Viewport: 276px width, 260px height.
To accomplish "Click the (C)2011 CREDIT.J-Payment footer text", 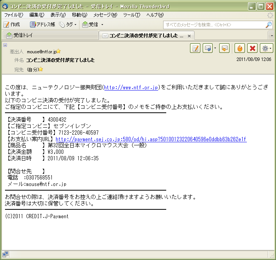I will point(36,216).
